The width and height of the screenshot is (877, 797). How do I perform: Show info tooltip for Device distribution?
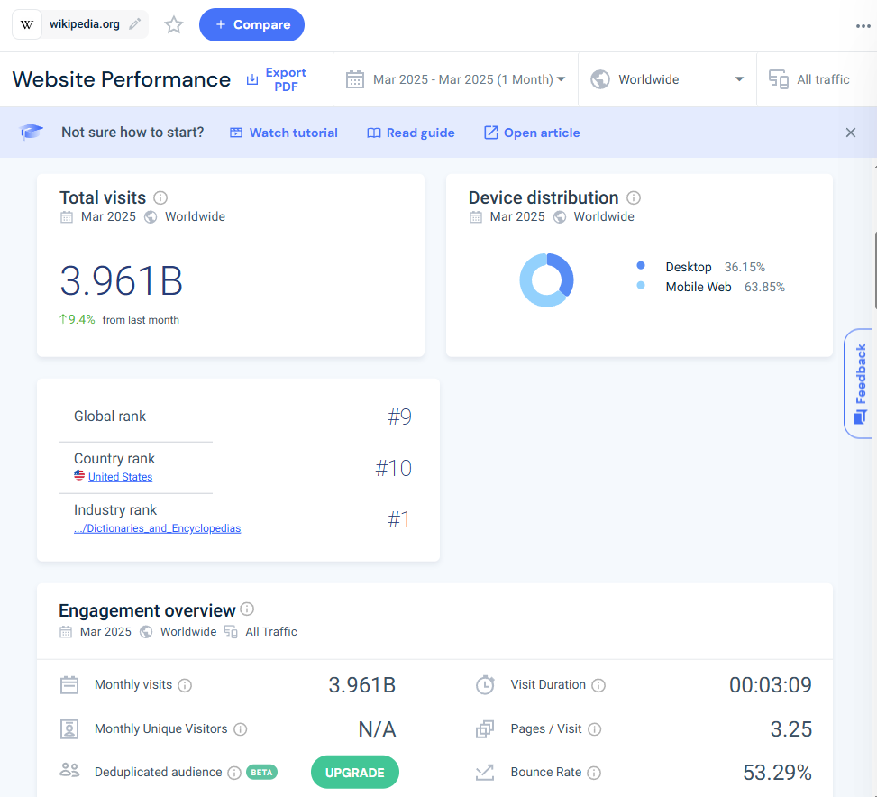click(x=633, y=197)
